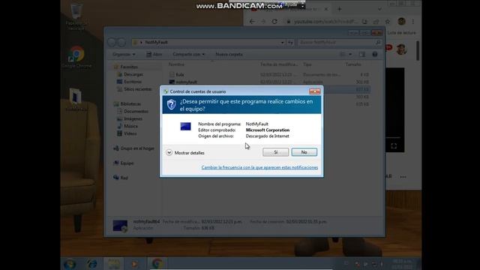Image resolution: width=480 pixels, height=270 pixels.
Task: Select the Eula file in the list
Action: (x=177, y=75)
